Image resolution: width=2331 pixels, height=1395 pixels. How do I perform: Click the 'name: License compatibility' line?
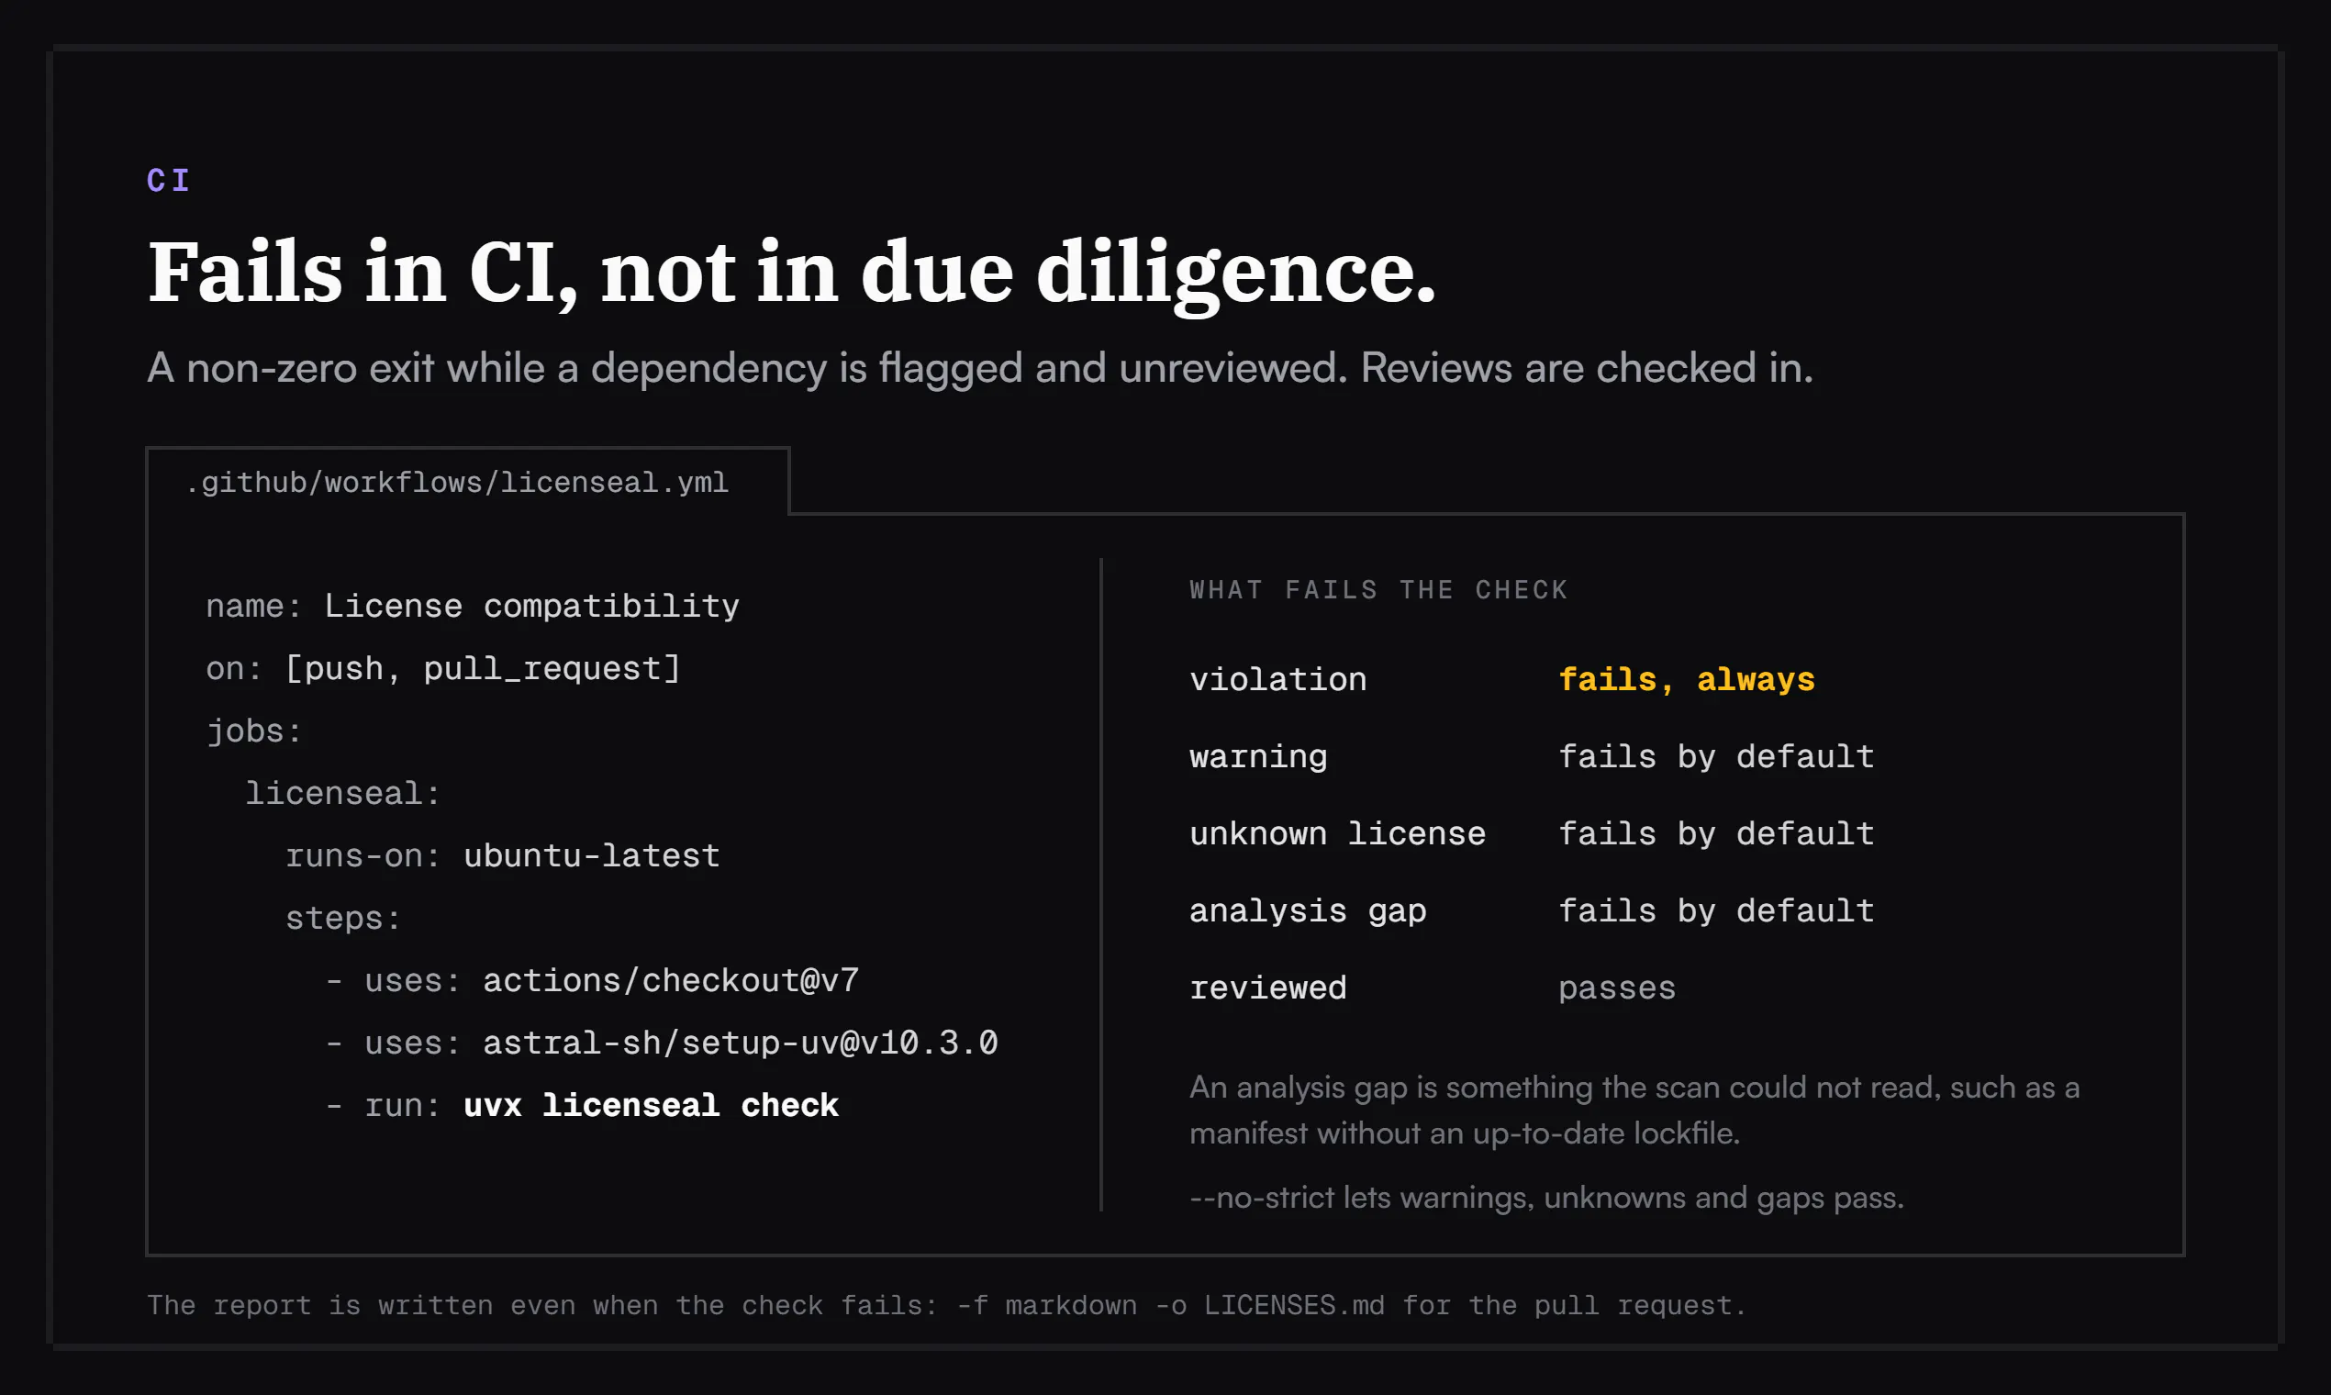point(473,607)
